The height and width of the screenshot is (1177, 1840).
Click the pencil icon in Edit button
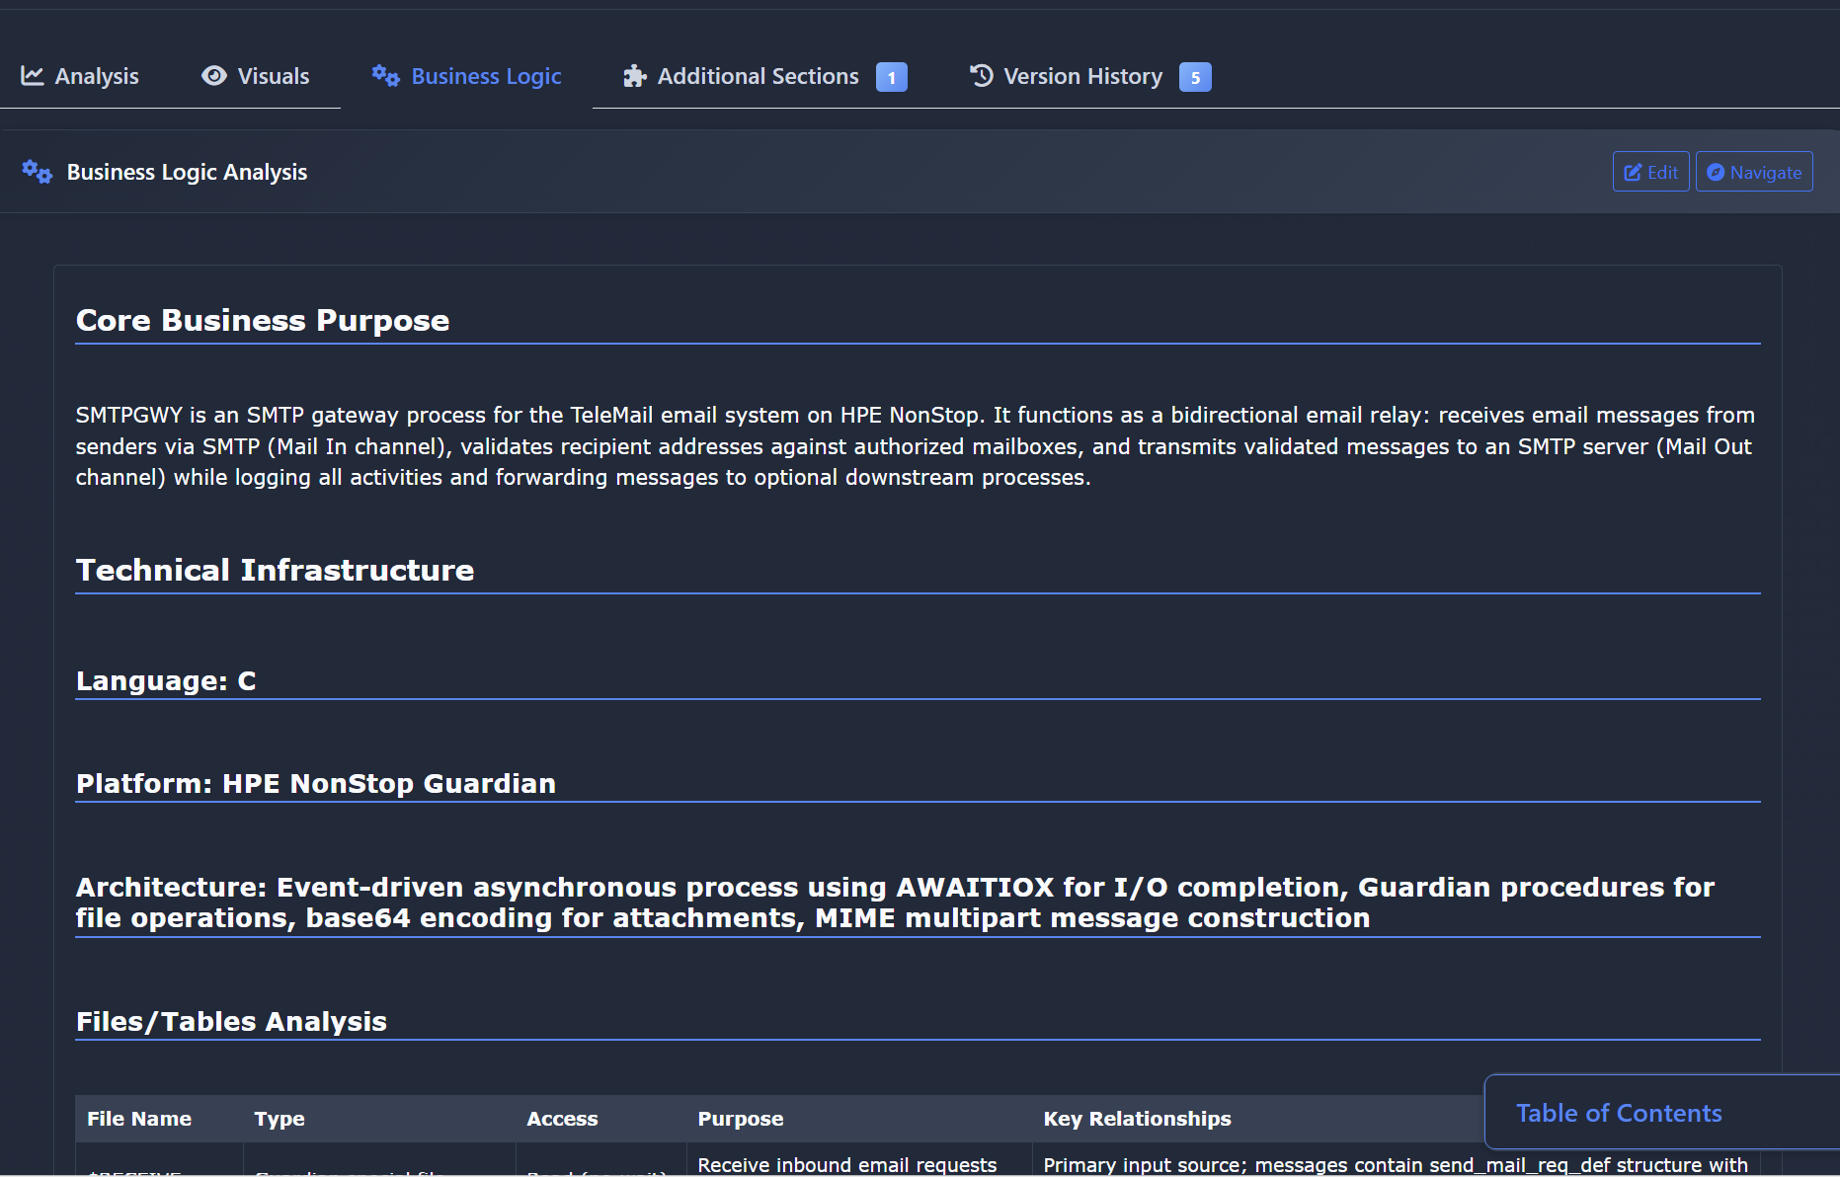coord(1633,173)
